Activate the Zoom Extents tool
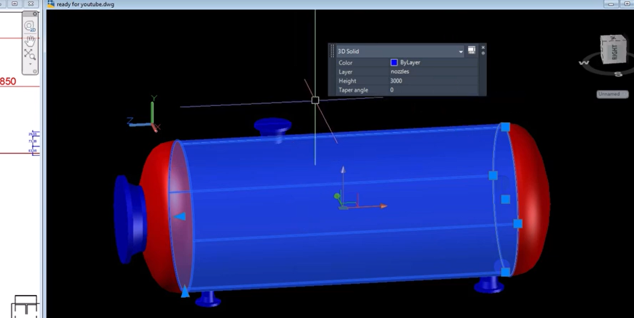 [x=29, y=54]
